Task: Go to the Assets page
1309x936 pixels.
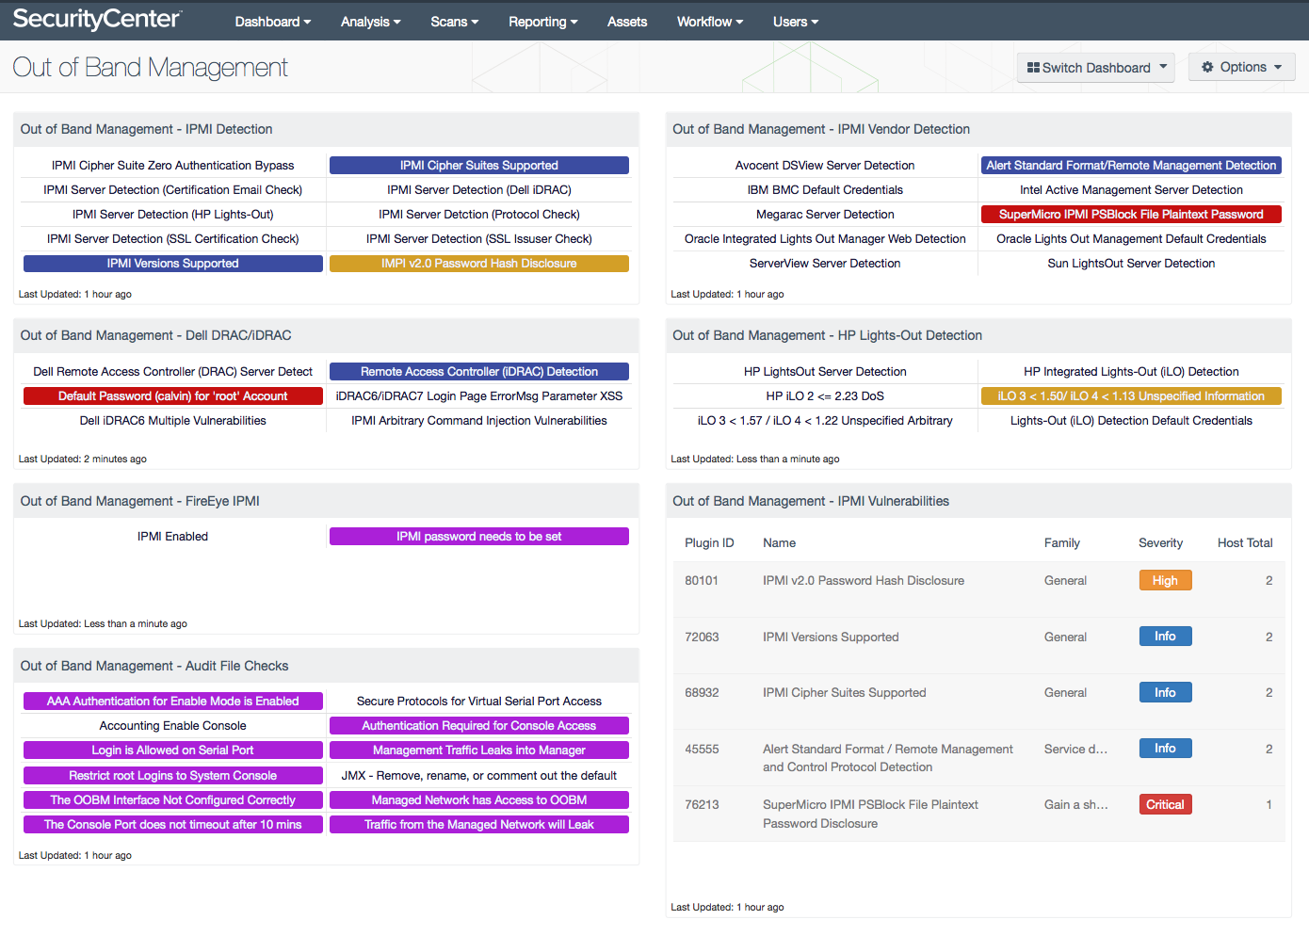Action: click(x=627, y=22)
